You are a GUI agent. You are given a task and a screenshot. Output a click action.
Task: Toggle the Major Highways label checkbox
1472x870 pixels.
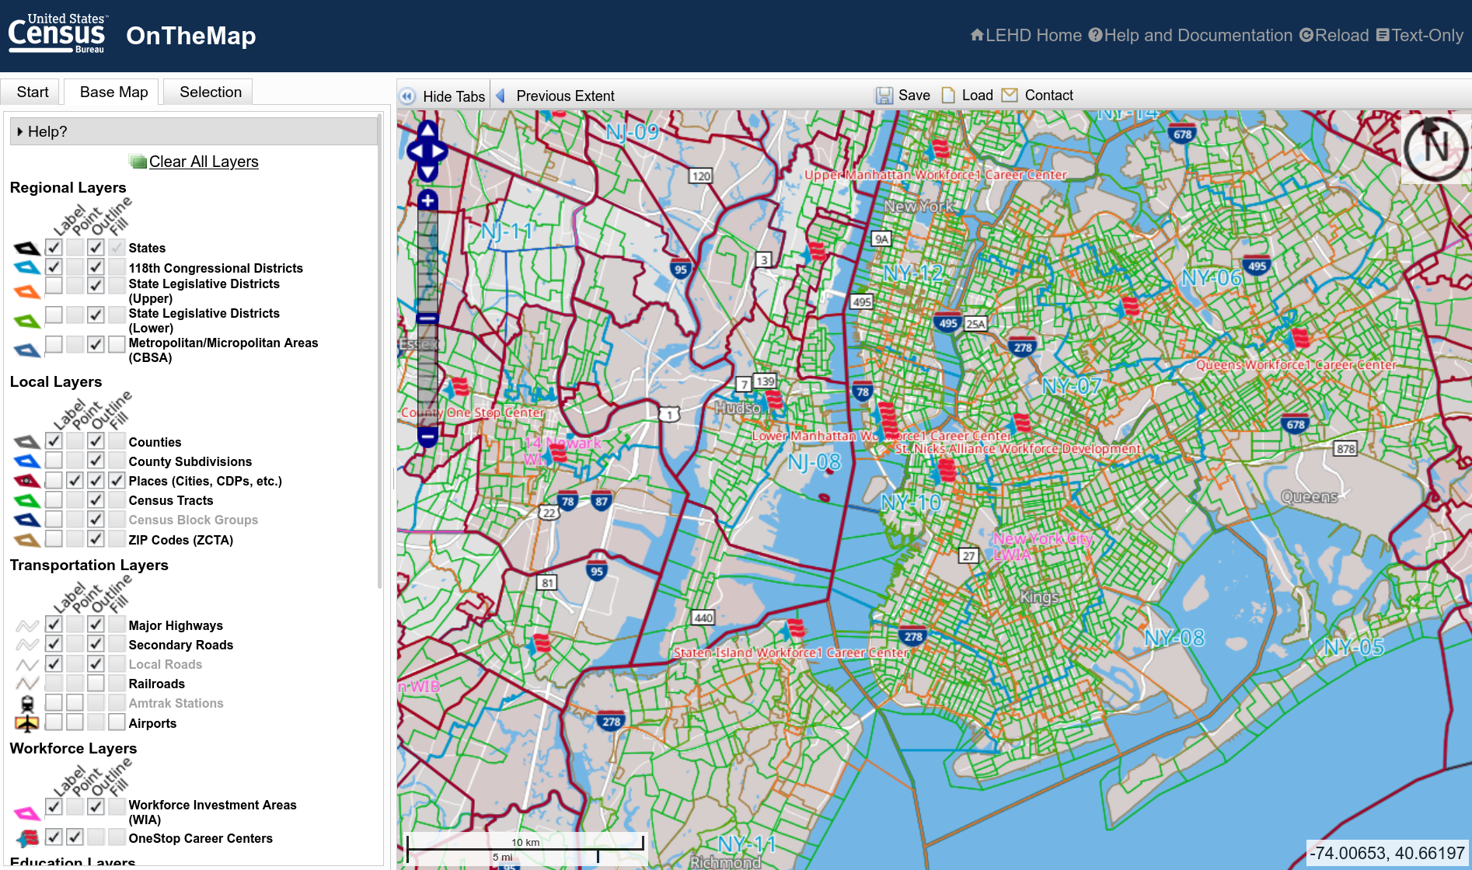coord(54,624)
